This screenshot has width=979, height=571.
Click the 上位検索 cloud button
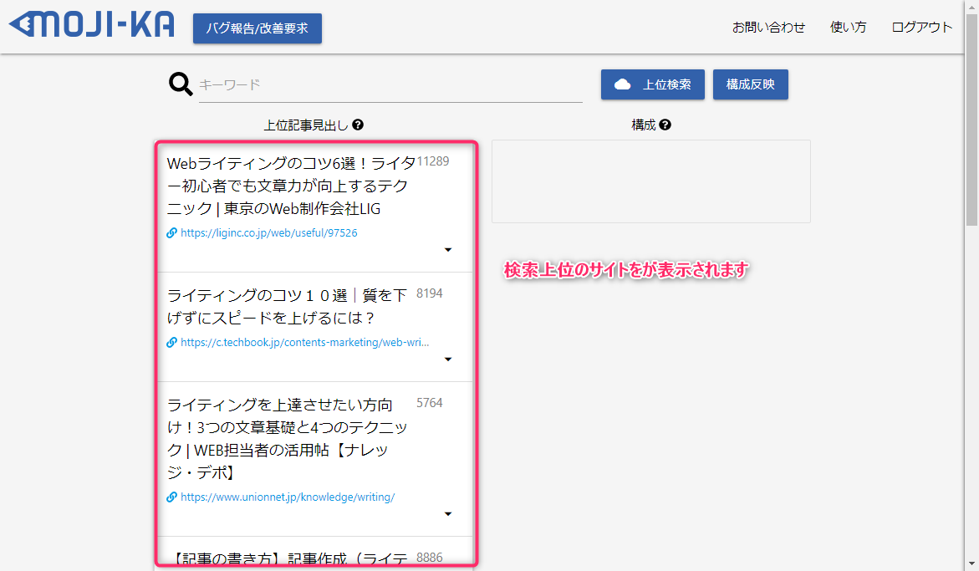coord(652,84)
